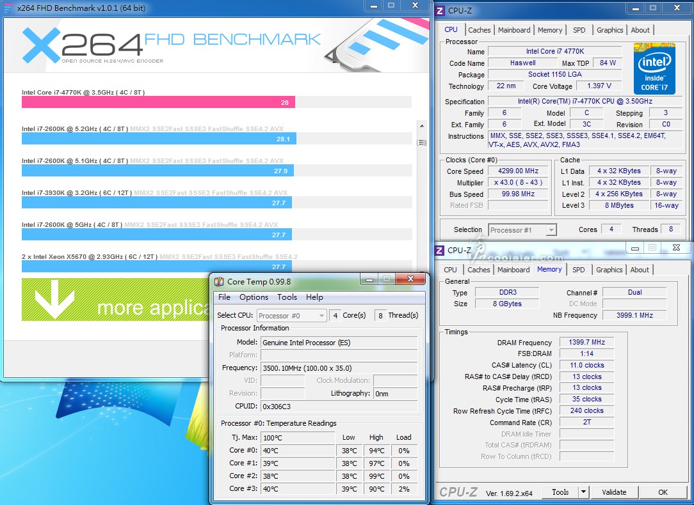Click the Validate button in CPU-Z
694x505 pixels.
point(614,492)
